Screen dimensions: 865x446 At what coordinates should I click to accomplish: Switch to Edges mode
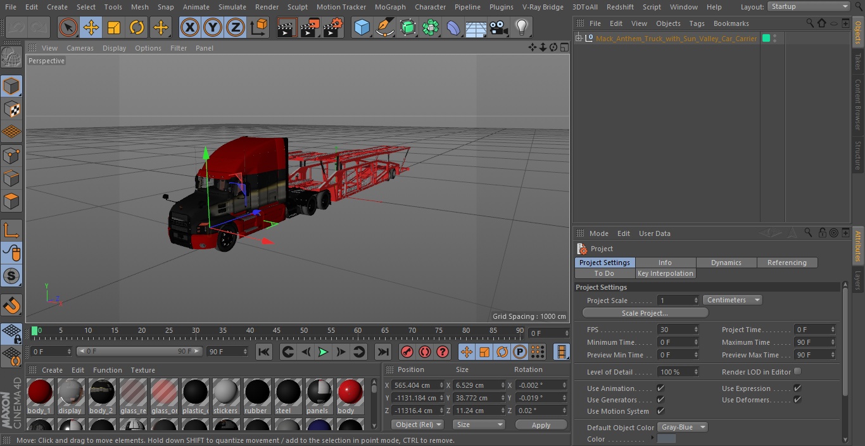(x=11, y=178)
